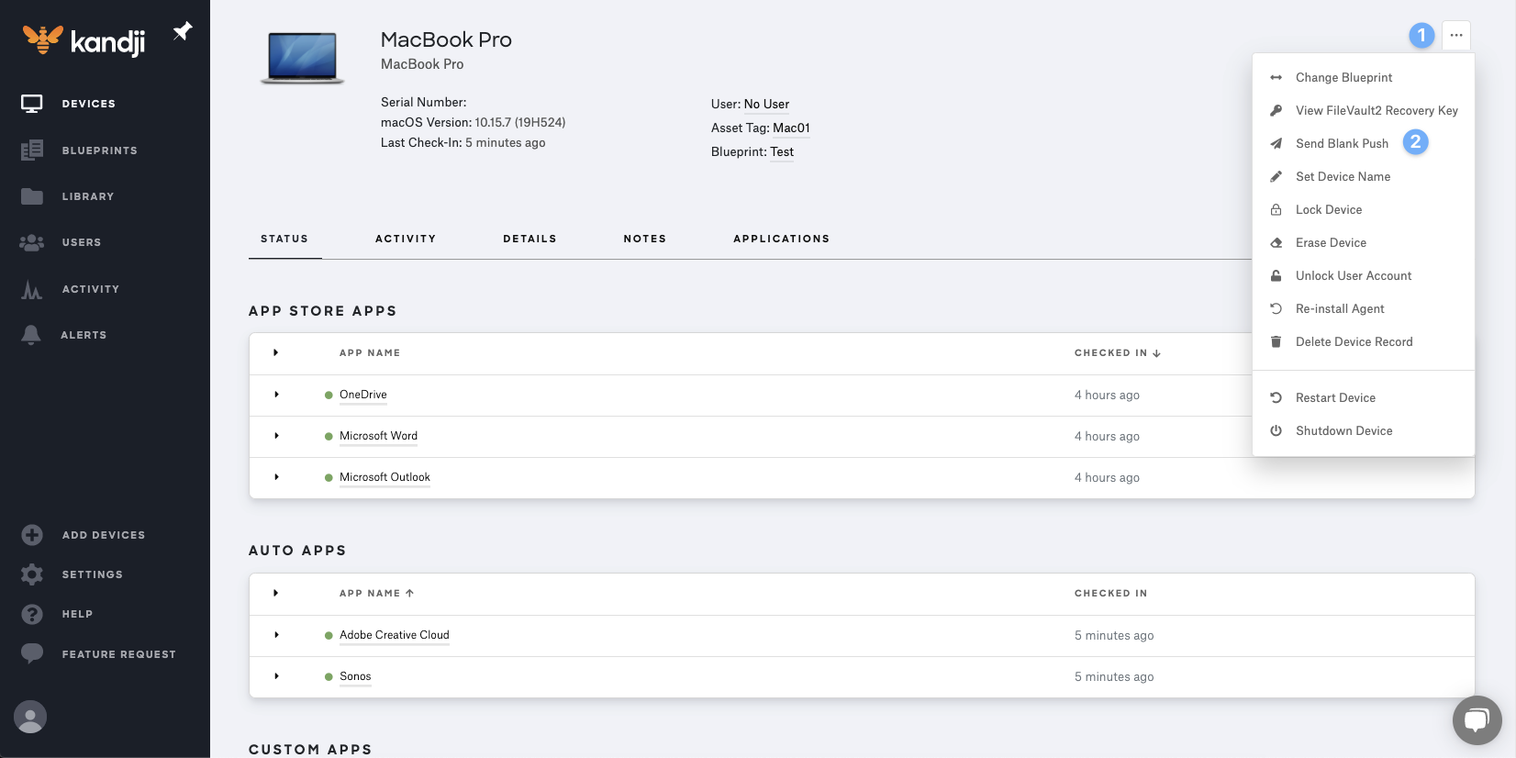Expand the Microsoft Word row
Screen dimensions: 1516x758
pyautogui.click(x=276, y=436)
